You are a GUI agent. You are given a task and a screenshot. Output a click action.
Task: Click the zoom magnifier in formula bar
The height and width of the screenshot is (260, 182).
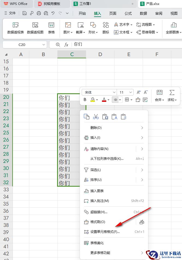(58, 44)
